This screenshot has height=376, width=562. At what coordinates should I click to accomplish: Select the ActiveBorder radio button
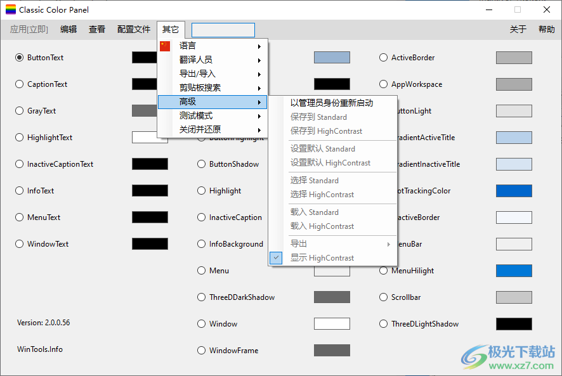pos(383,58)
